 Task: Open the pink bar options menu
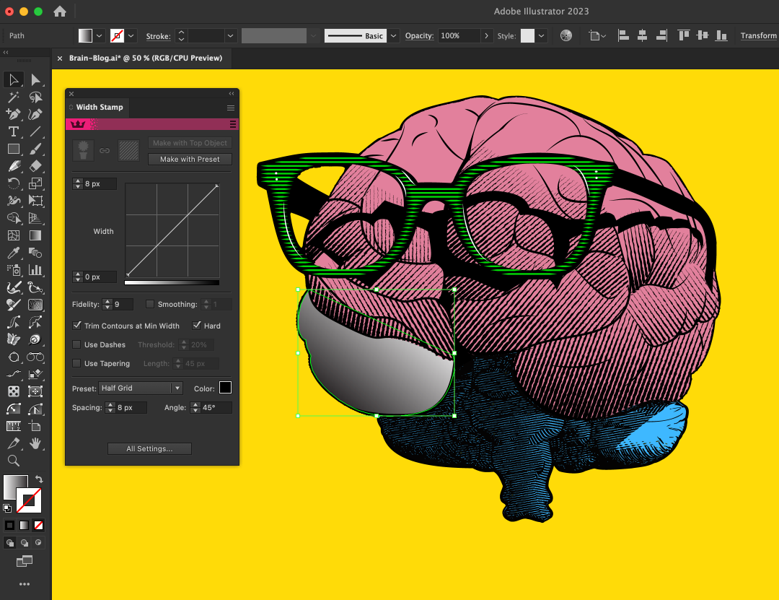pyautogui.click(x=232, y=124)
